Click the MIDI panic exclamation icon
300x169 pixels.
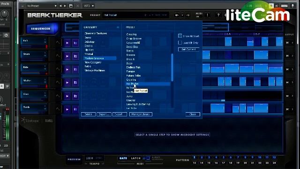click(207, 15)
